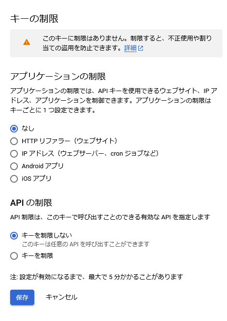The image size is (227, 321).
Task: Click the application restrictions description paragraph
Action: point(113,100)
